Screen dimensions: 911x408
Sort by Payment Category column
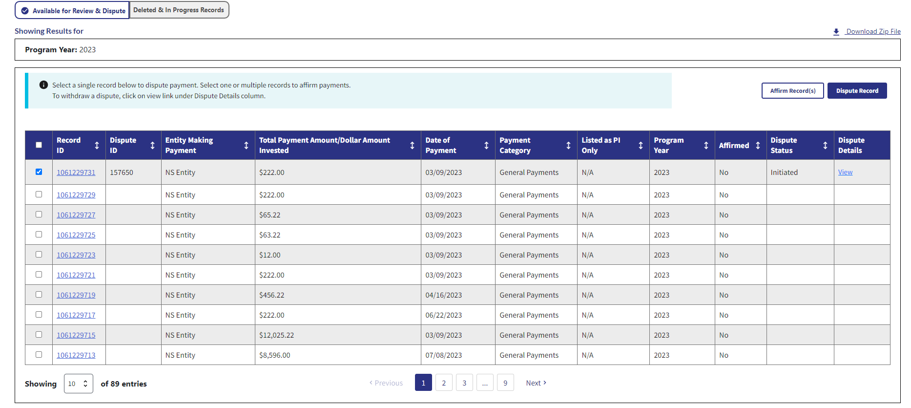click(568, 146)
